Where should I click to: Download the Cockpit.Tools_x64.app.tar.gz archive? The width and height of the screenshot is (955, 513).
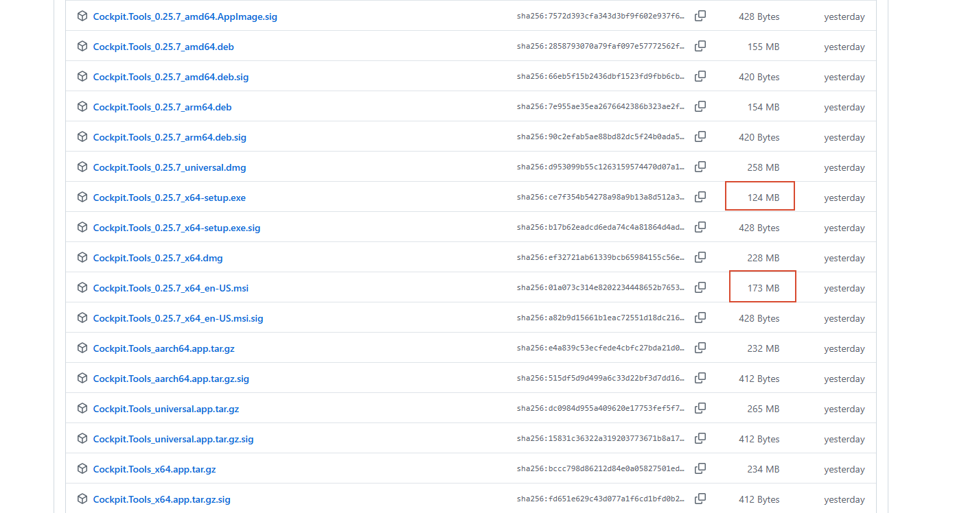tap(154, 469)
